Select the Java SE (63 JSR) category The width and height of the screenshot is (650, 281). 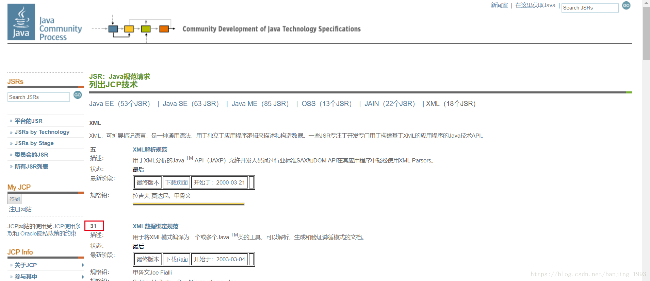click(x=191, y=104)
